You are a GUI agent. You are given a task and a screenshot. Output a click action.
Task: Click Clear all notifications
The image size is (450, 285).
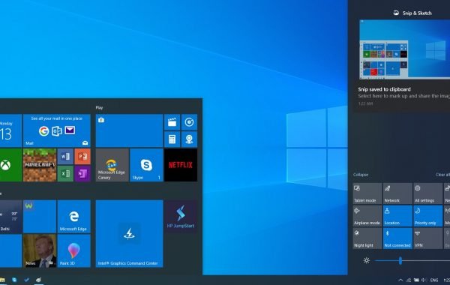coord(442,175)
